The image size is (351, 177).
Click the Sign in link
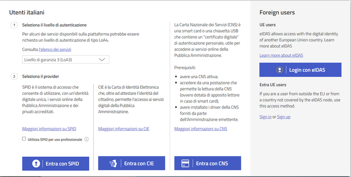tap(265, 117)
